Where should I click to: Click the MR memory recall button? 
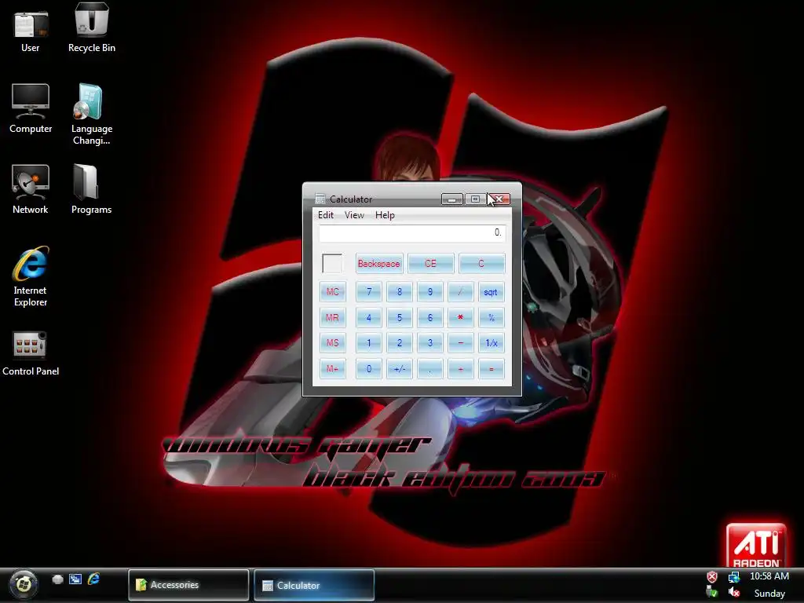coord(333,317)
